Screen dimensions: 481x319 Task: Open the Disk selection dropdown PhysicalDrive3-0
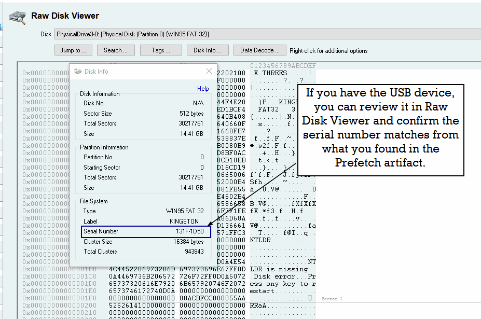click(268, 34)
